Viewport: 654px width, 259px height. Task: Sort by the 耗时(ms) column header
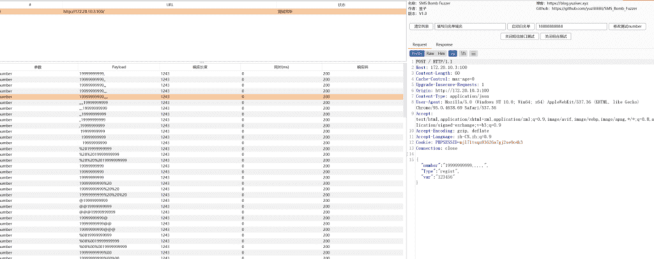(282, 67)
